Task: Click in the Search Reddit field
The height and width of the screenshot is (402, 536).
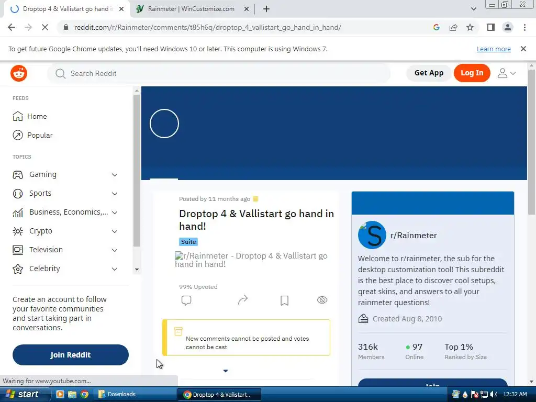Action: click(x=219, y=73)
